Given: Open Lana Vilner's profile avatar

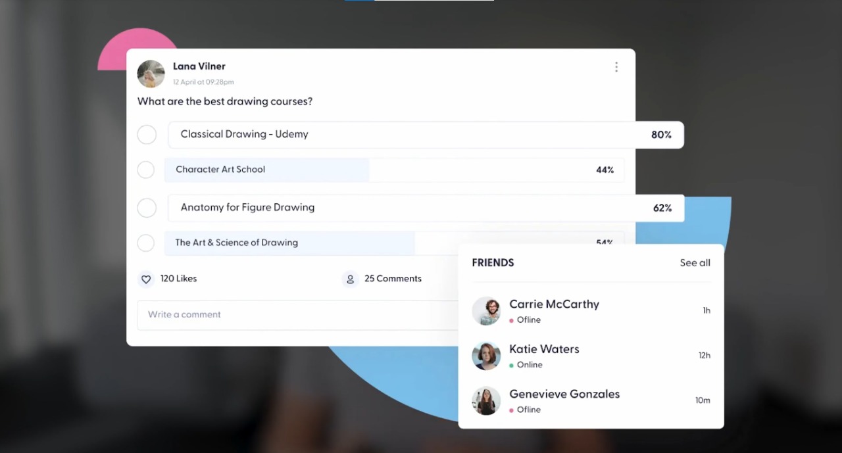Looking at the screenshot, I should coord(151,74).
